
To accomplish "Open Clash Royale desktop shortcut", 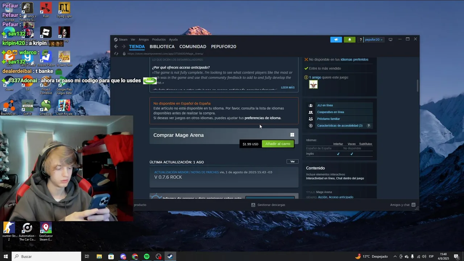I will (x=64, y=107).
